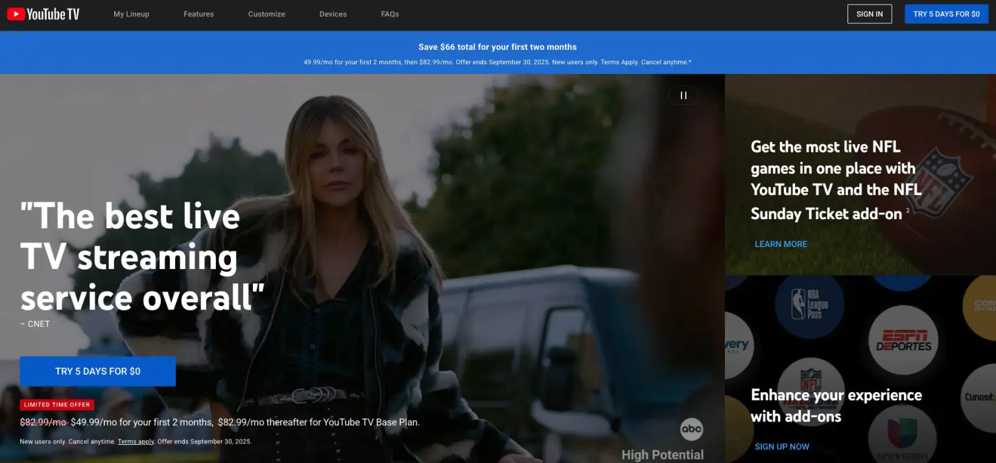Open the Terms apply link
996x463 pixels.
click(136, 442)
